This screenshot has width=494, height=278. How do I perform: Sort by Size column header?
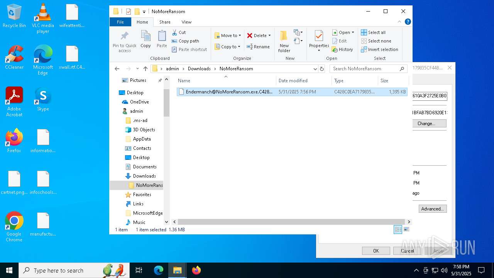coord(393,81)
